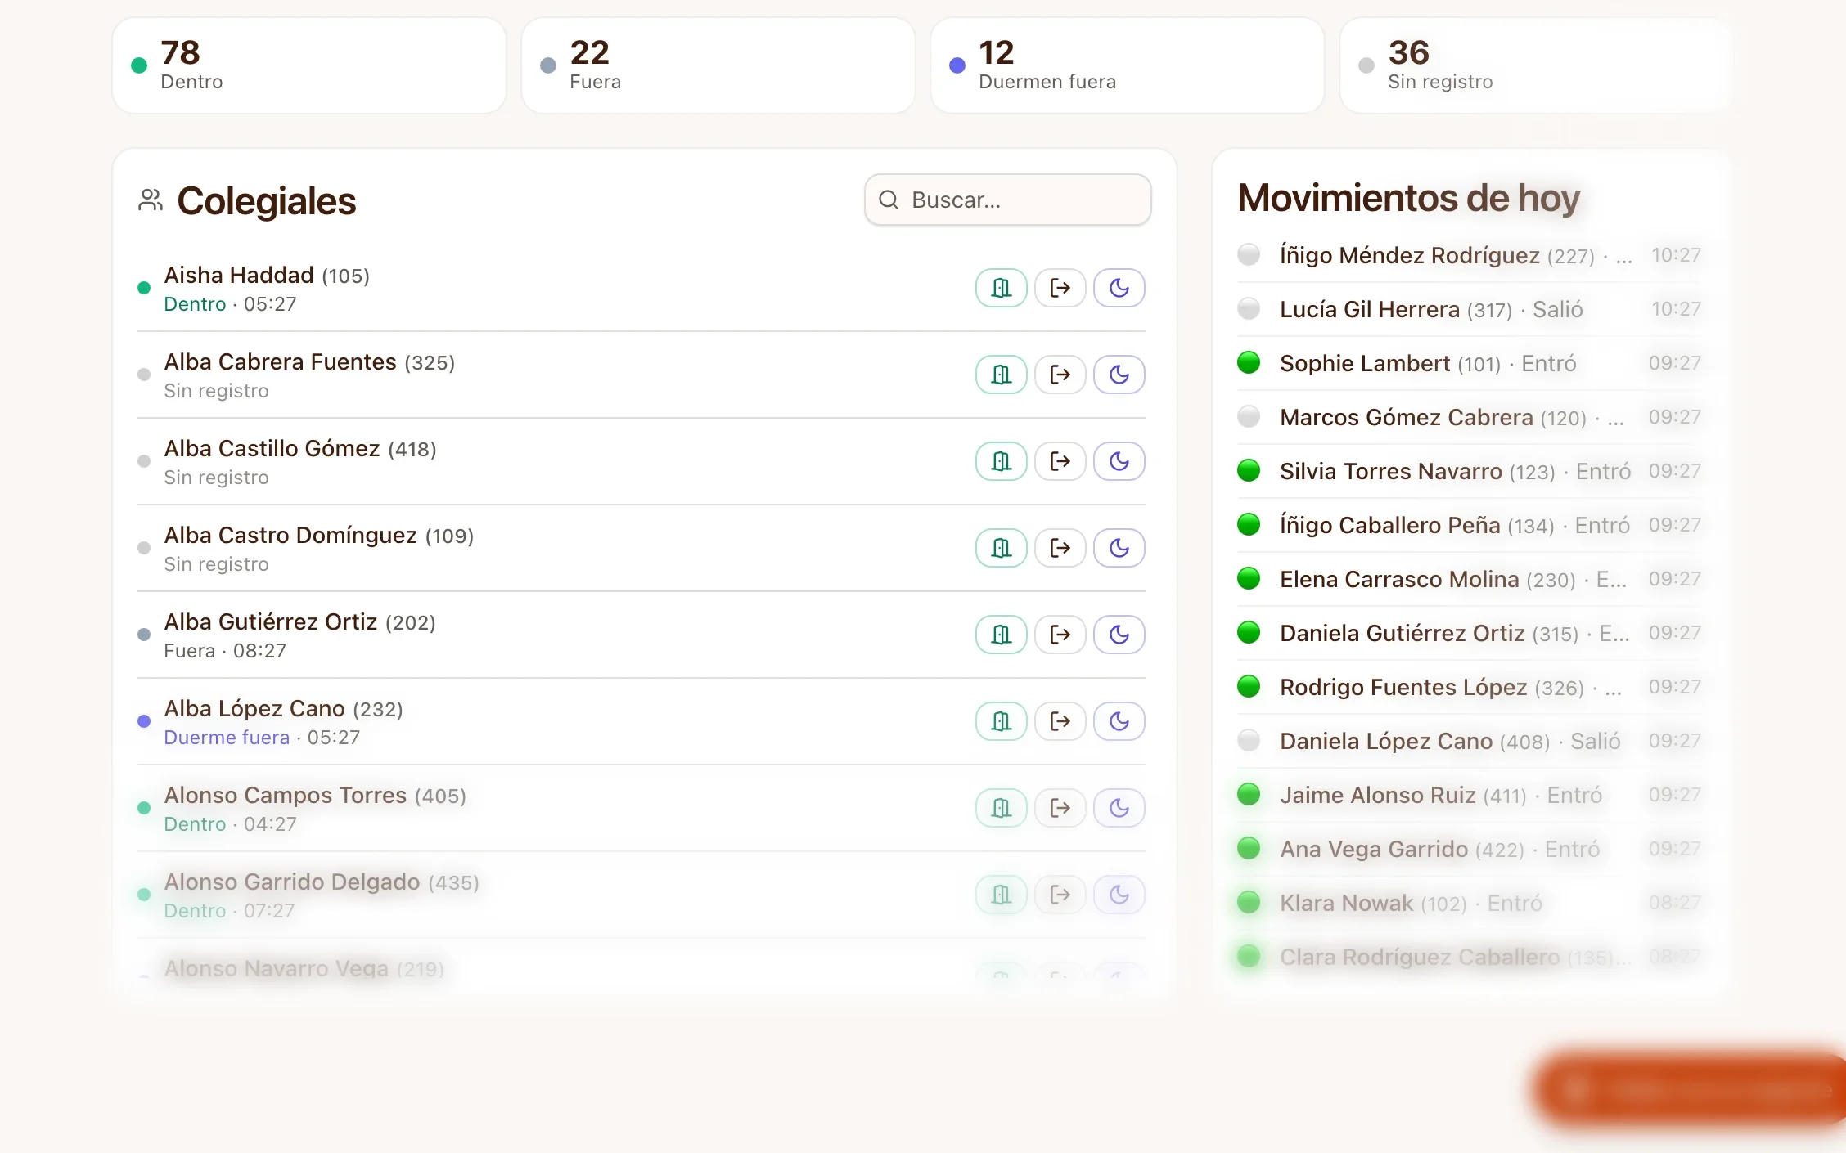This screenshot has height=1153, width=1846.
Task: Register entry for Alba López Cano
Action: [x=1001, y=721]
